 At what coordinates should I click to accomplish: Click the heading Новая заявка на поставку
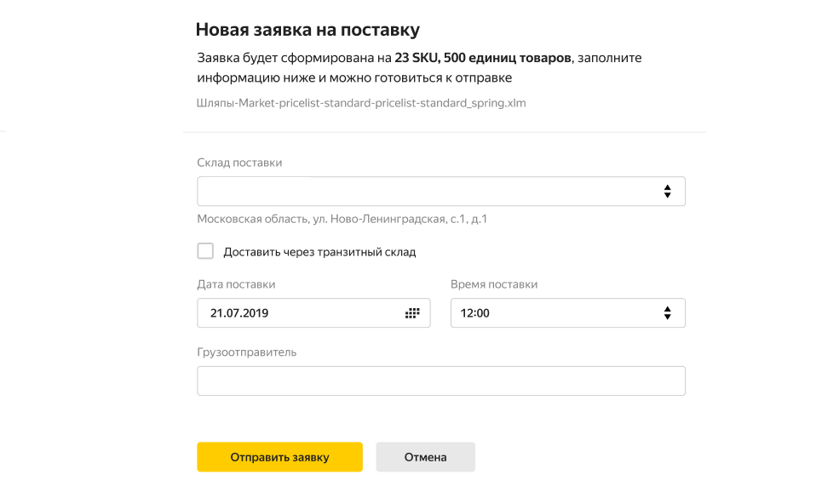307,30
